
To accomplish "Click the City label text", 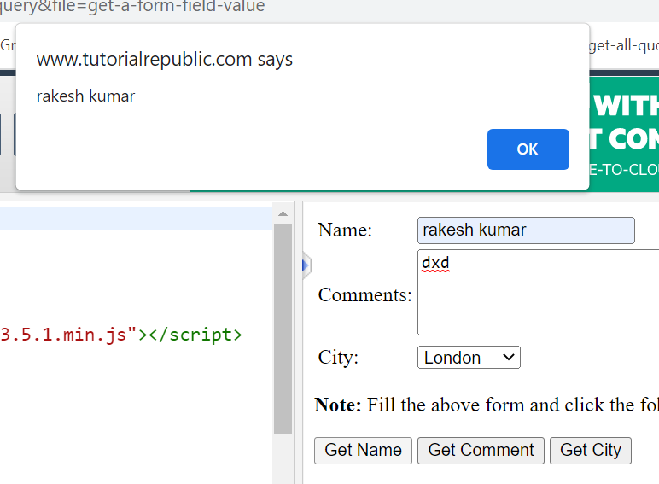I will coord(338,358).
